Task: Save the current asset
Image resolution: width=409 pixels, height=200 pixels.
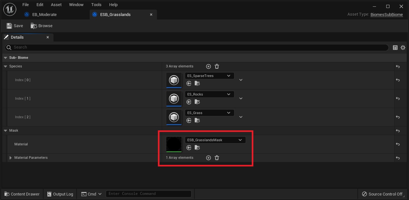Action: click(x=15, y=26)
